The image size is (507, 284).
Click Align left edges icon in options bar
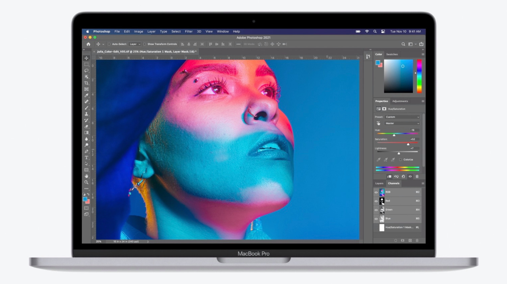click(x=183, y=44)
